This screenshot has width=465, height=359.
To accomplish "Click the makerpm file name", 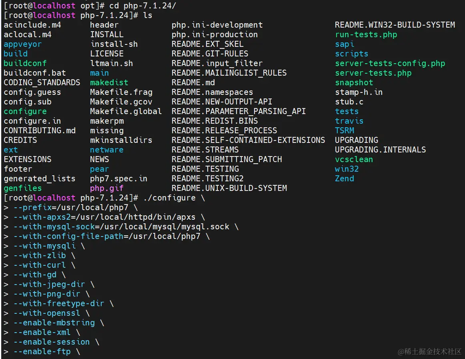I will 107,121.
